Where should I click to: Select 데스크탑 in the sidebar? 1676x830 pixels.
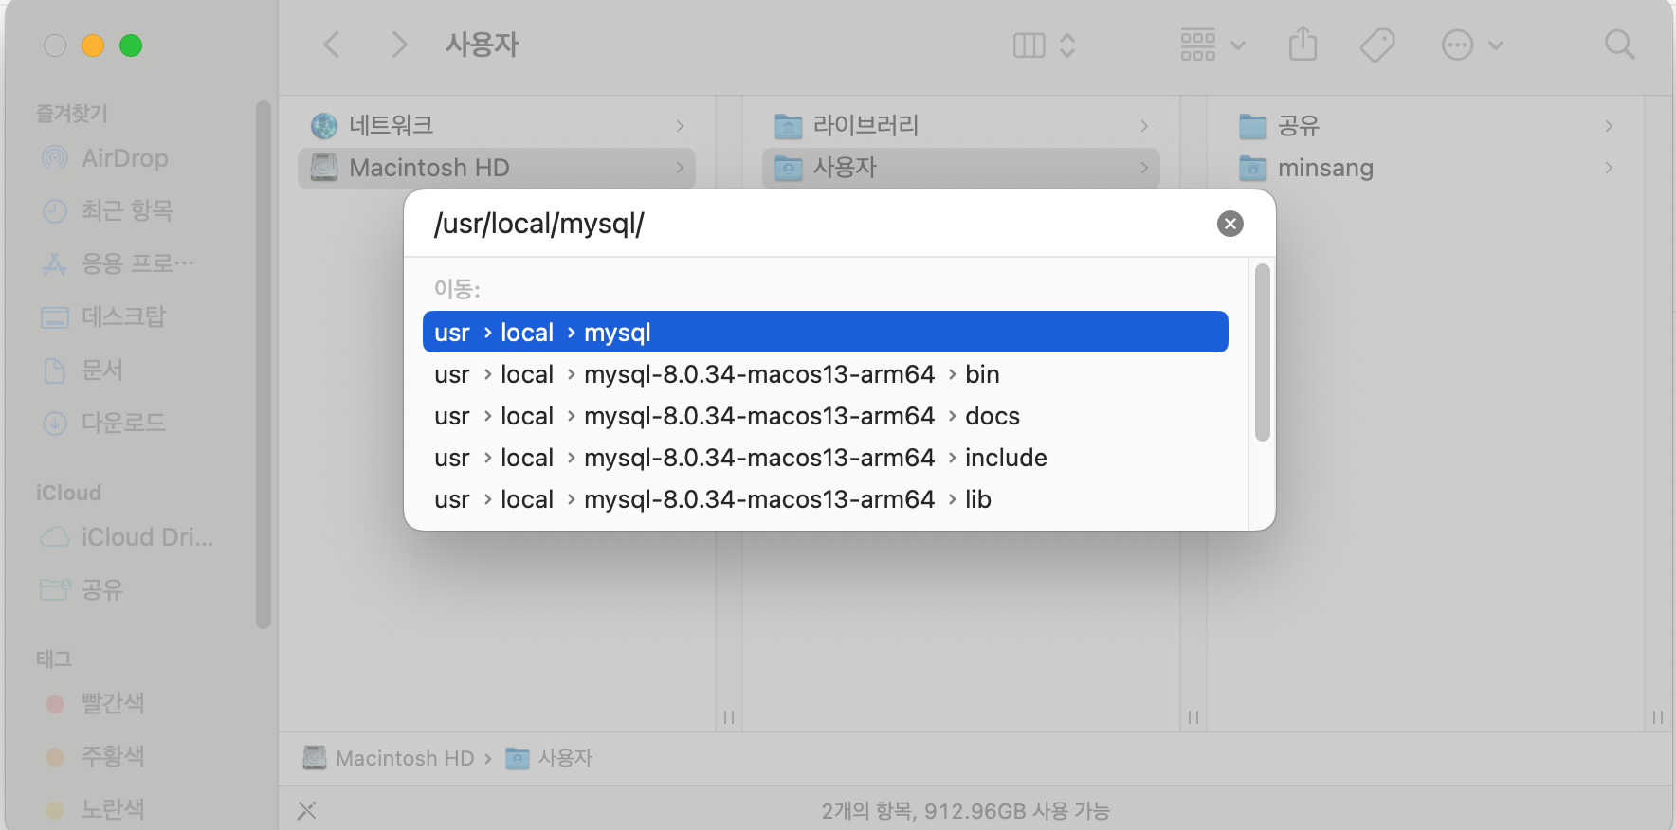(125, 316)
